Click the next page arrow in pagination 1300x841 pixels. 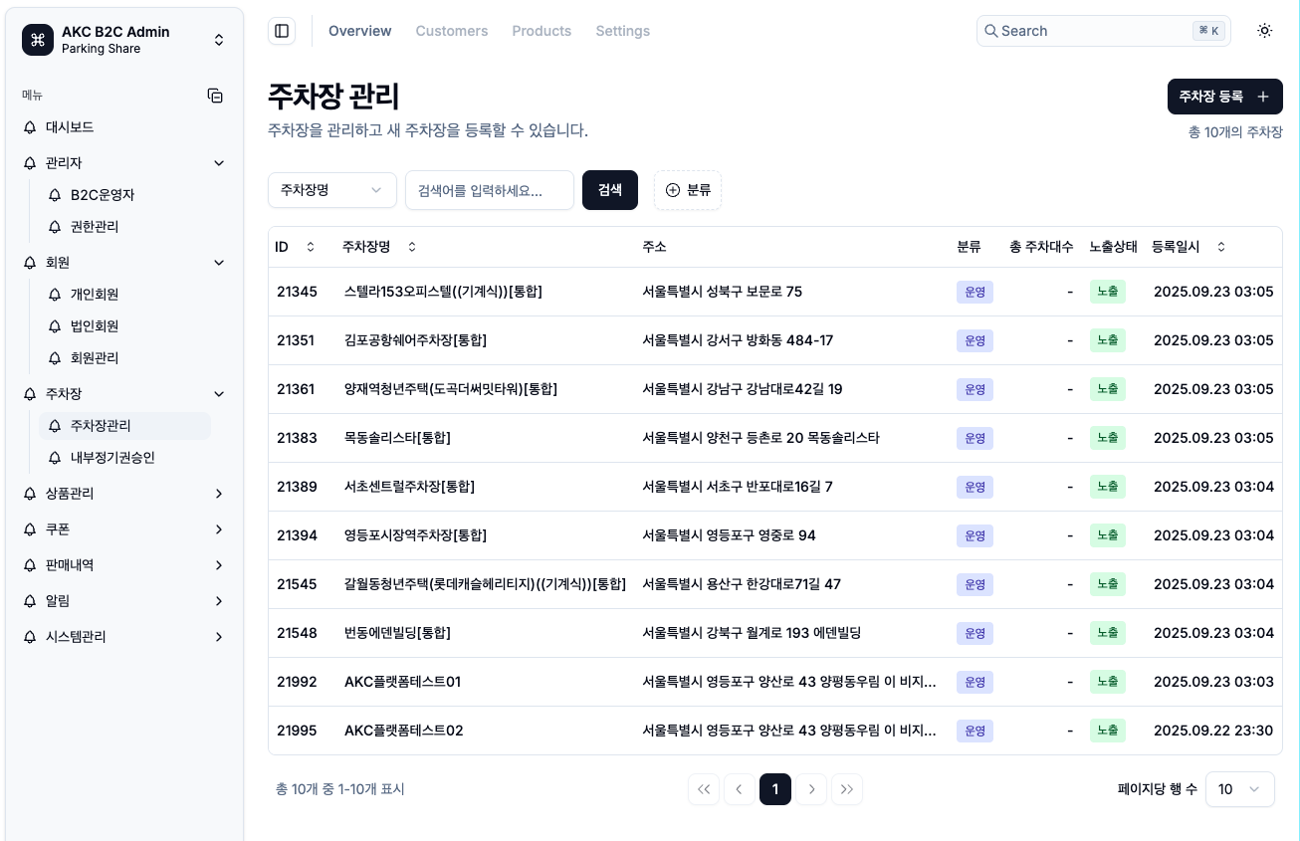[811, 789]
